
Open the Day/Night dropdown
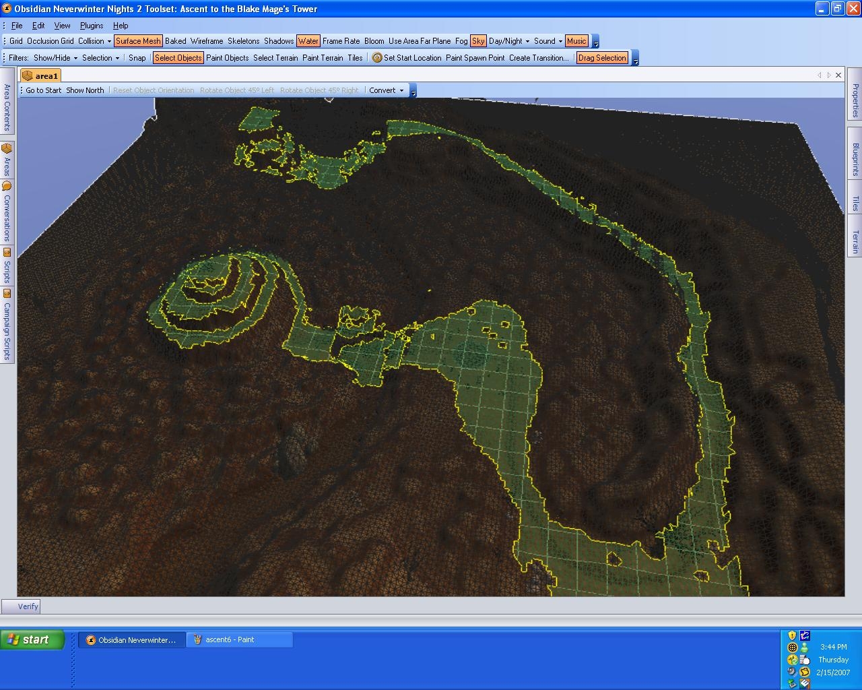[508, 41]
